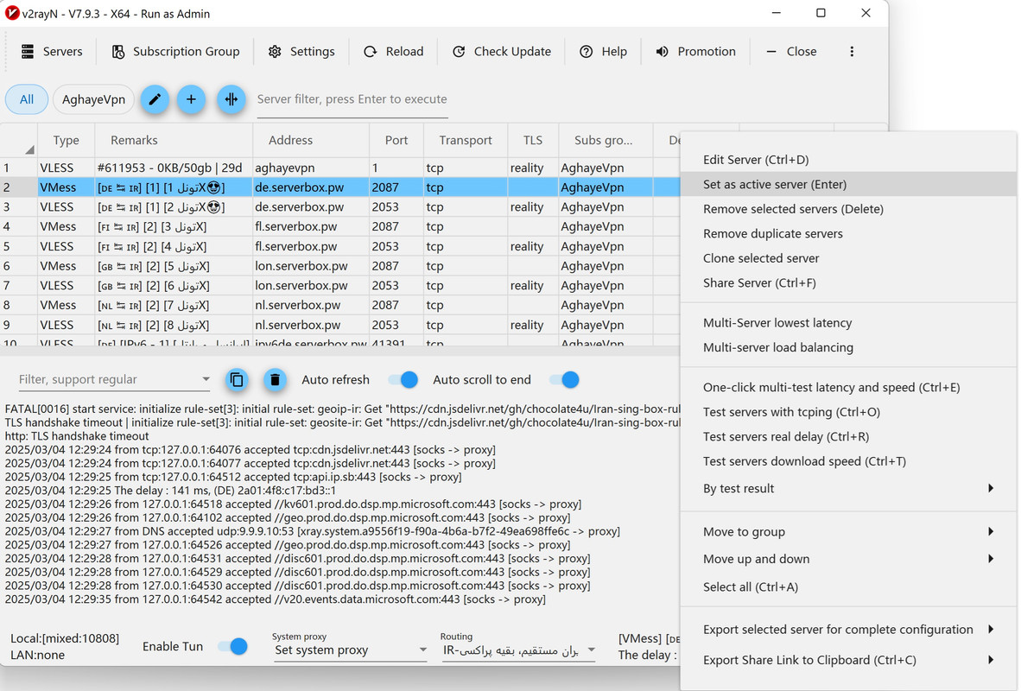Click the Help question mark icon
Image resolution: width=1021 pixels, height=691 pixels.
(586, 52)
